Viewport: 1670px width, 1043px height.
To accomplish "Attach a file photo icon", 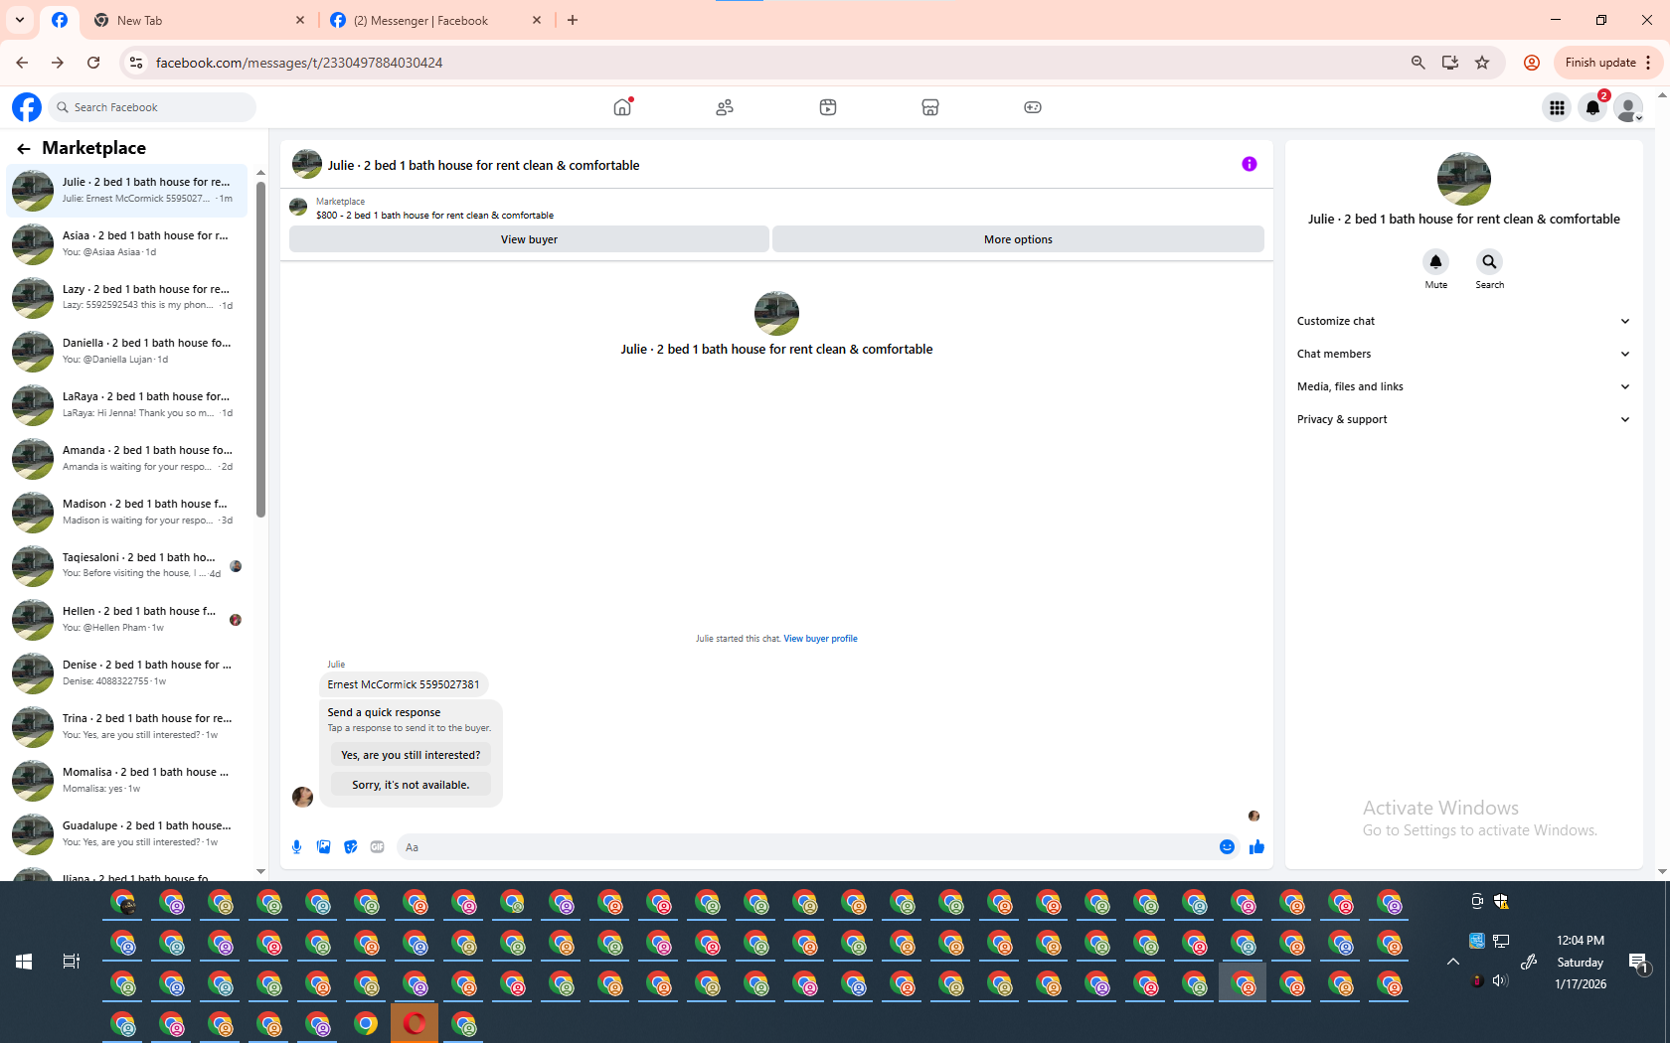I will (x=323, y=847).
